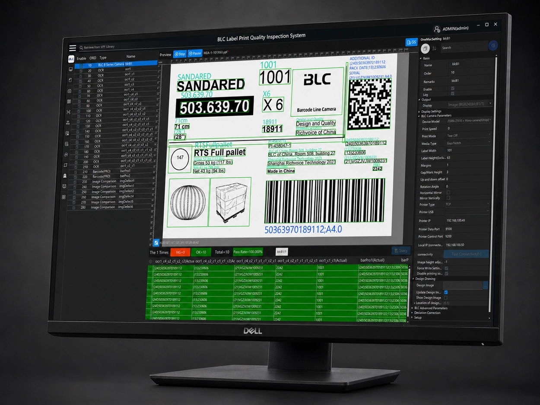The image size is (540, 405).
Task: Open the hamburger menu icon
Action: [x=73, y=48]
